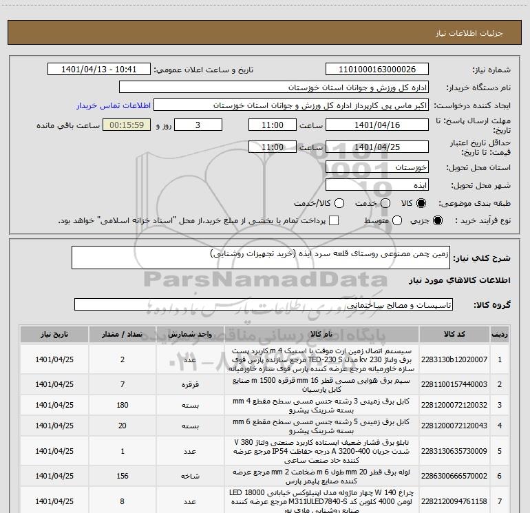Screen dimensions: 530x513
Task: Click the announcement date field 1401/04/13 - 10:41
Action: [x=98, y=70]
